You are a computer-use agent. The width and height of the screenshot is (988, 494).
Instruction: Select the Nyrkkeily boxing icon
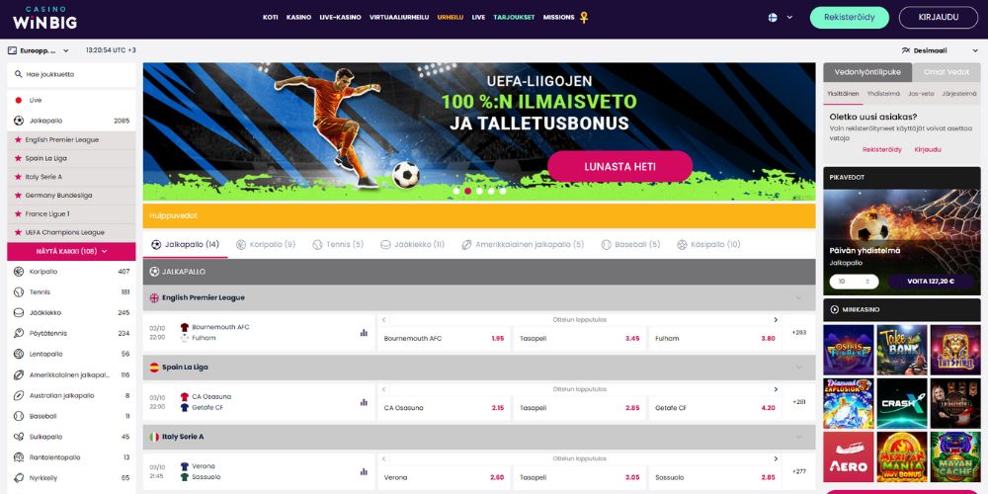pyautogui.click(x=18, y=477)
